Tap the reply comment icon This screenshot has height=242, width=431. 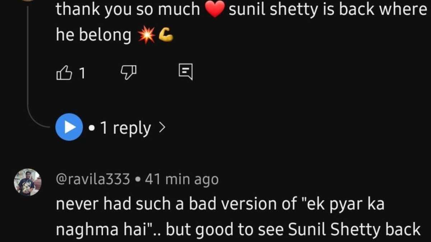tap(185, 72)
